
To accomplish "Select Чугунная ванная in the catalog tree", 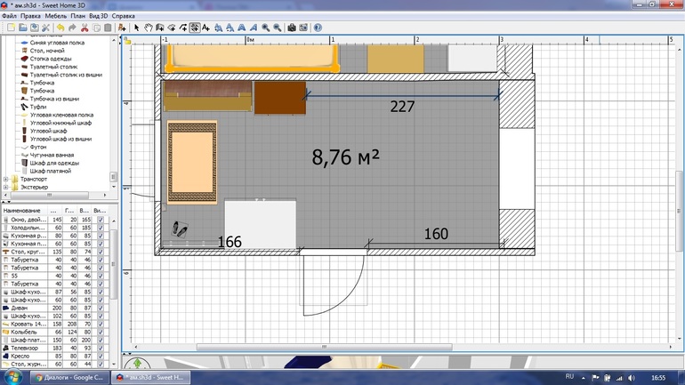I will click(x=55, y=155).
